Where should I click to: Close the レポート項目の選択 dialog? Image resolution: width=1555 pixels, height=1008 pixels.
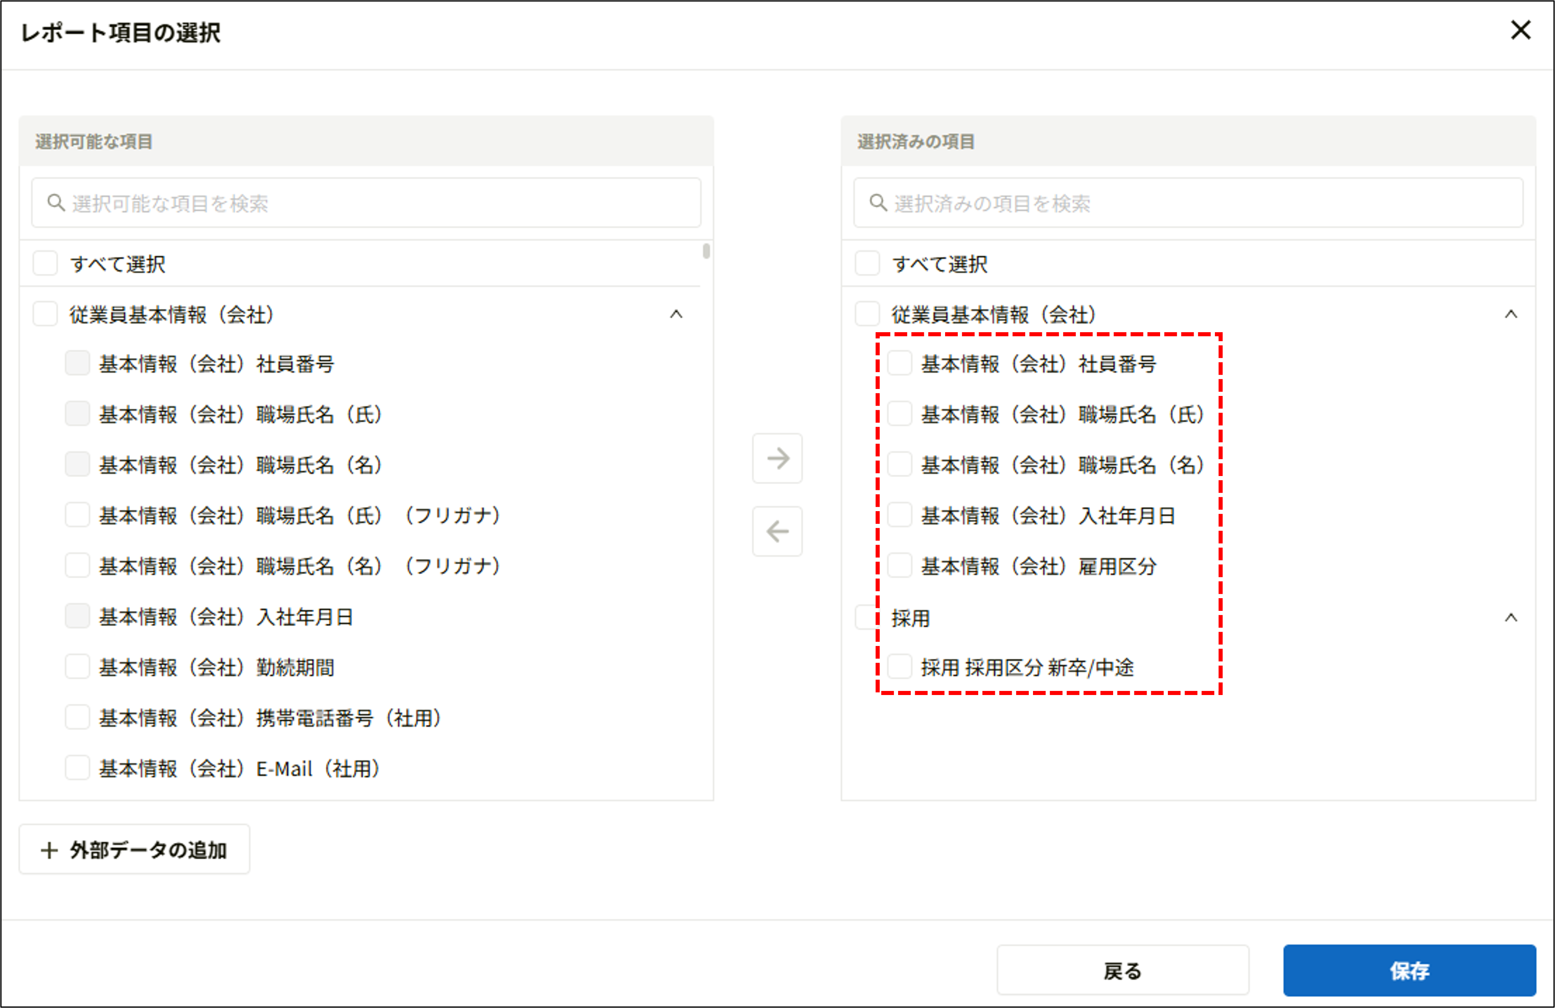pyautogui.click(x=1521, y=30)
